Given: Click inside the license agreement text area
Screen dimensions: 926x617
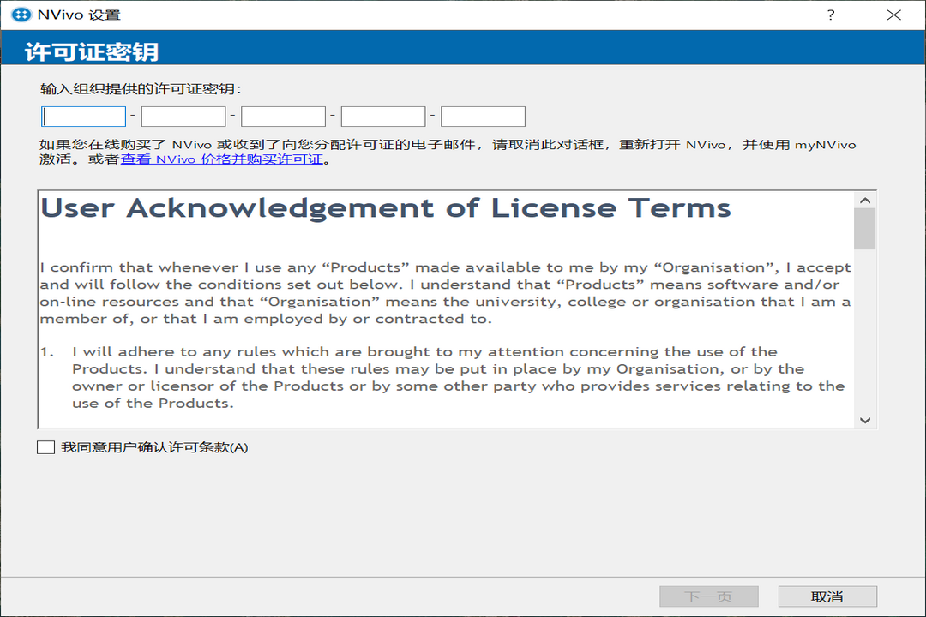Looking at the screenshot, I should tap(429, 326).
